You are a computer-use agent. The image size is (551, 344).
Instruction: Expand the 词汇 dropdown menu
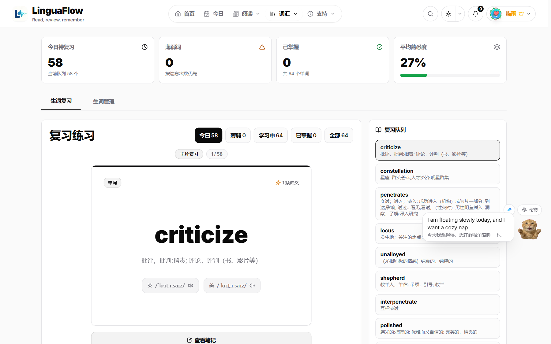point(284,14)
